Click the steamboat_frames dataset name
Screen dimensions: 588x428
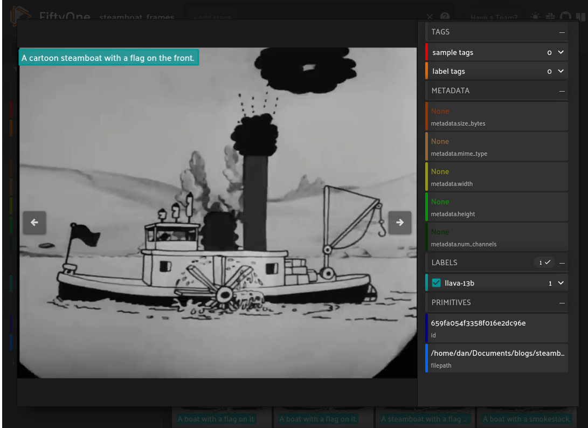click(x=136, y=17)
